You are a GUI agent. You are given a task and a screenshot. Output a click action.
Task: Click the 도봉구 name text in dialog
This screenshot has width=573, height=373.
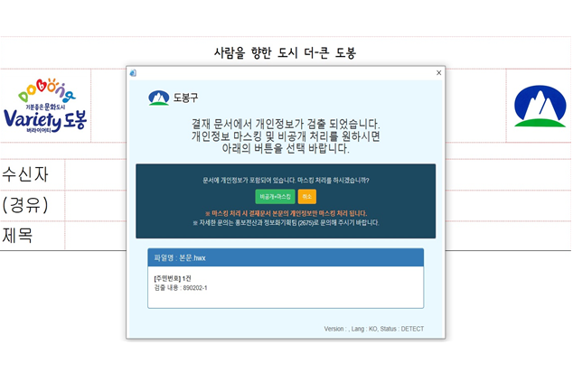185,98
